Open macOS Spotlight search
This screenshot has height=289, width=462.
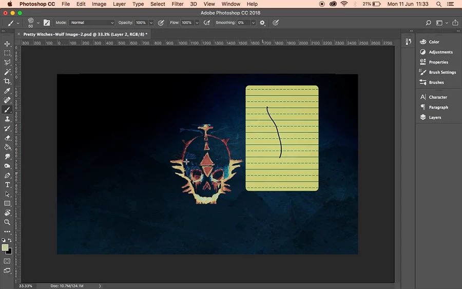[x=439, y=4]
